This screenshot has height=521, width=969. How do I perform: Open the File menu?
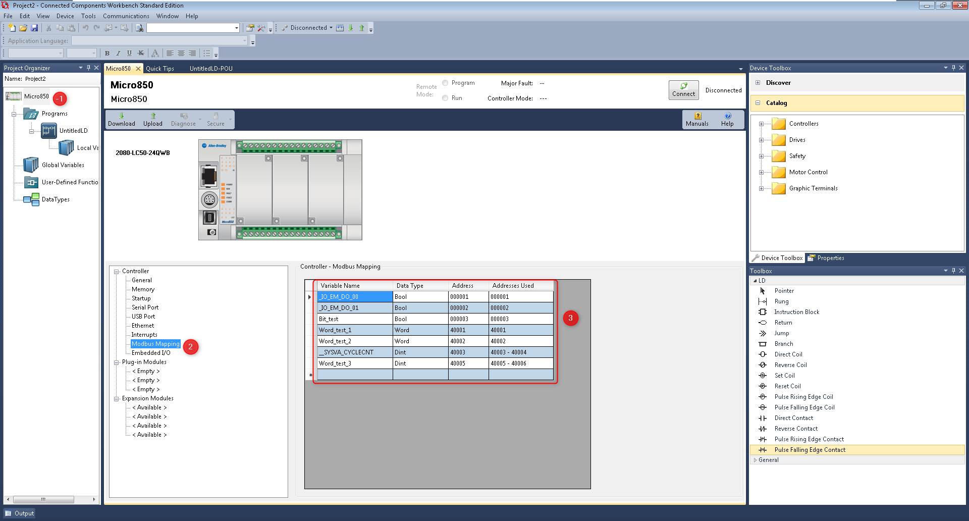[8, 16]
